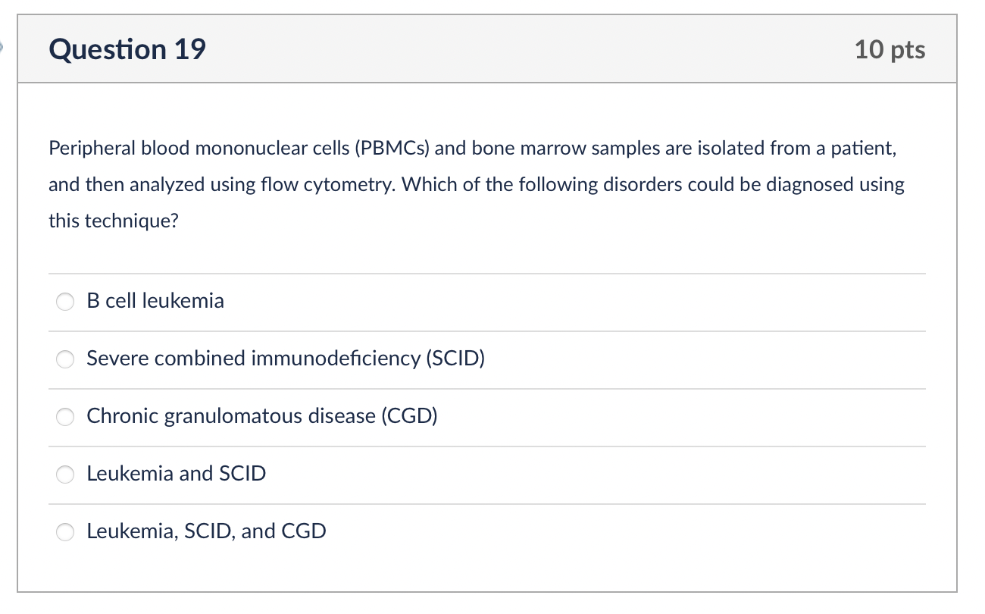The image size is (985, 614).
Task: Click the word patient ending the first line
Action: coord(863,149)
